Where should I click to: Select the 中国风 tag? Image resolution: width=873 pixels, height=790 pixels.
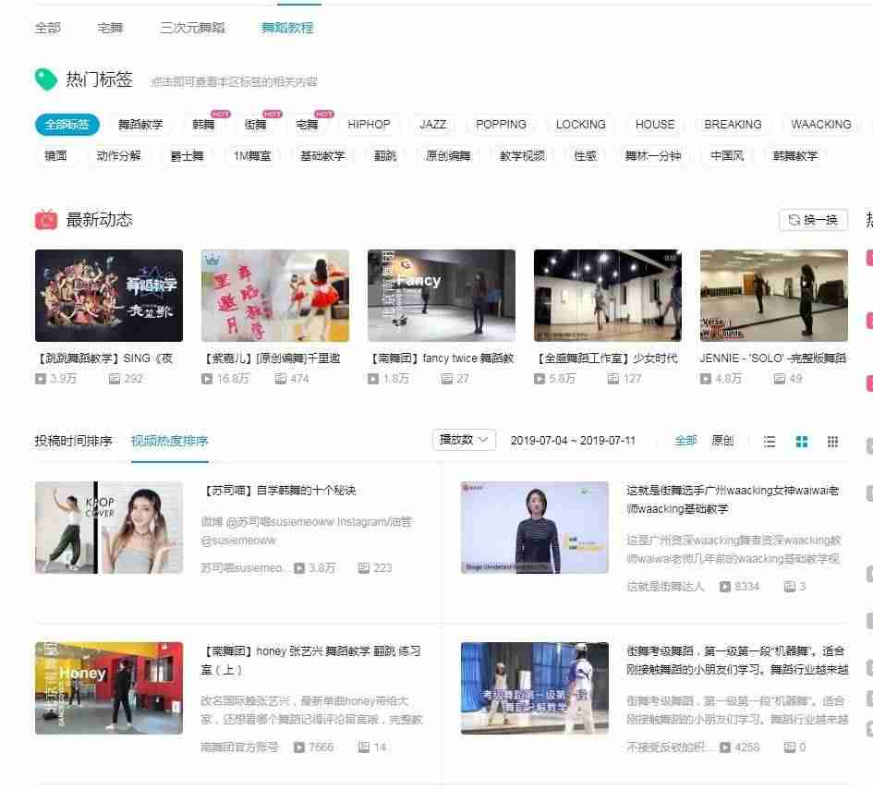pyautogui.click(x=727, y=156)
